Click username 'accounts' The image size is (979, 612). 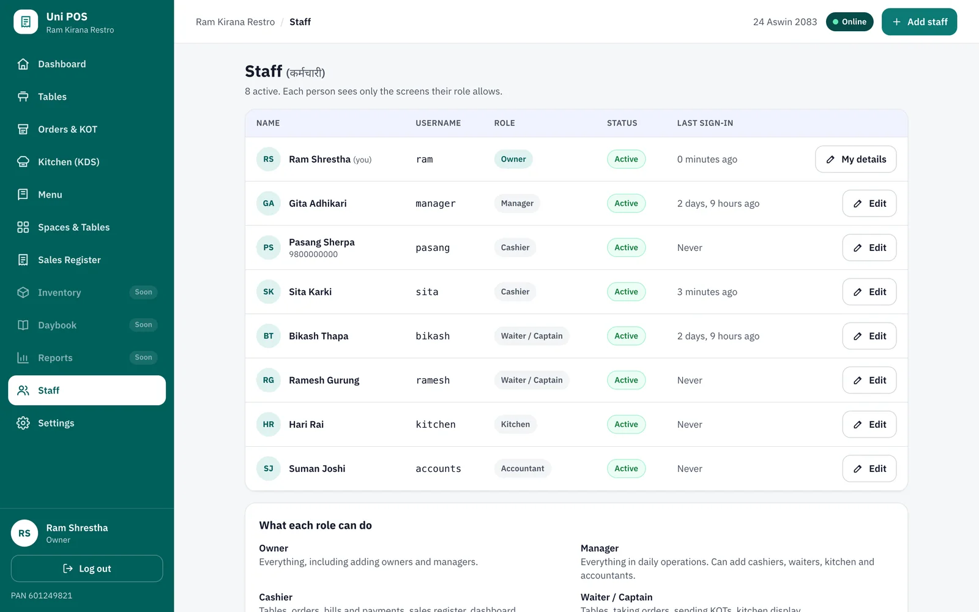(x=438, y=469)
